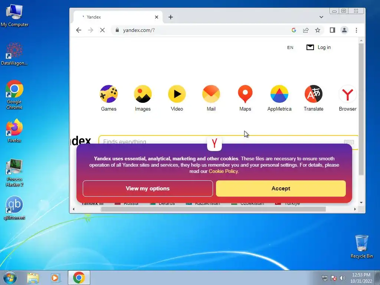Open File Explorer from taskbar
Screen dimensions: 380x285
[33, 278]
